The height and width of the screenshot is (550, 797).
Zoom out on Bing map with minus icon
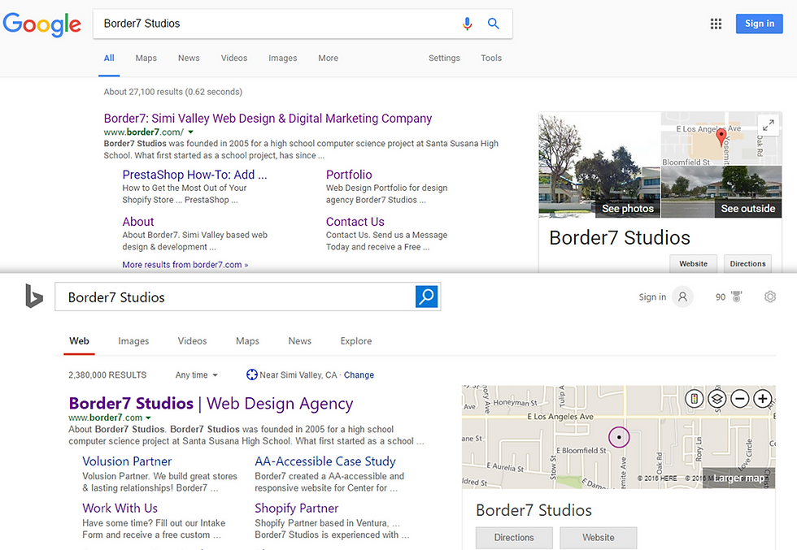[740, 399]
